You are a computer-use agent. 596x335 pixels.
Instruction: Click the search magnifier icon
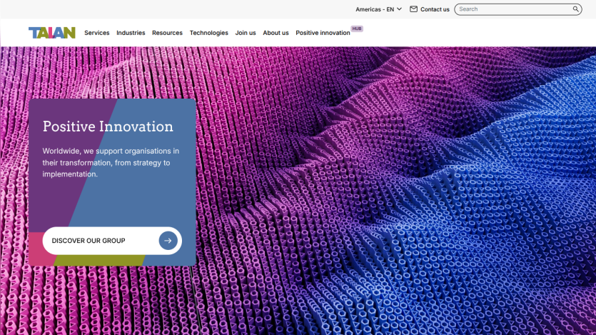(x=576, y=9)
